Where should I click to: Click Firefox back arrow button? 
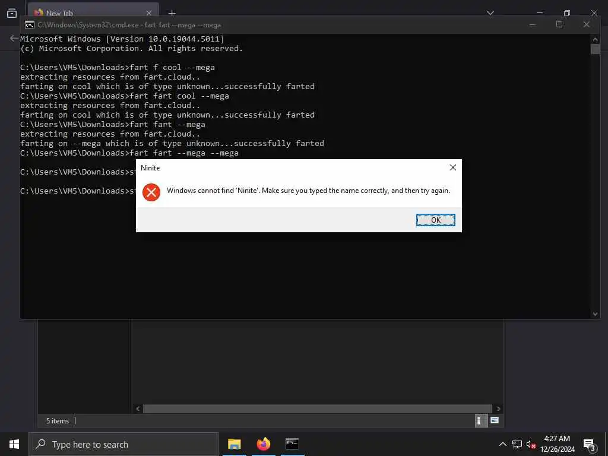pos(14,38)
